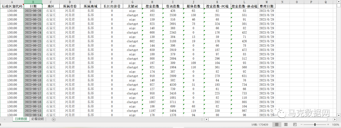Click the zoom slider handle
Image resolution: width=341 pixels, height=128 pixels.
[315, 124]
